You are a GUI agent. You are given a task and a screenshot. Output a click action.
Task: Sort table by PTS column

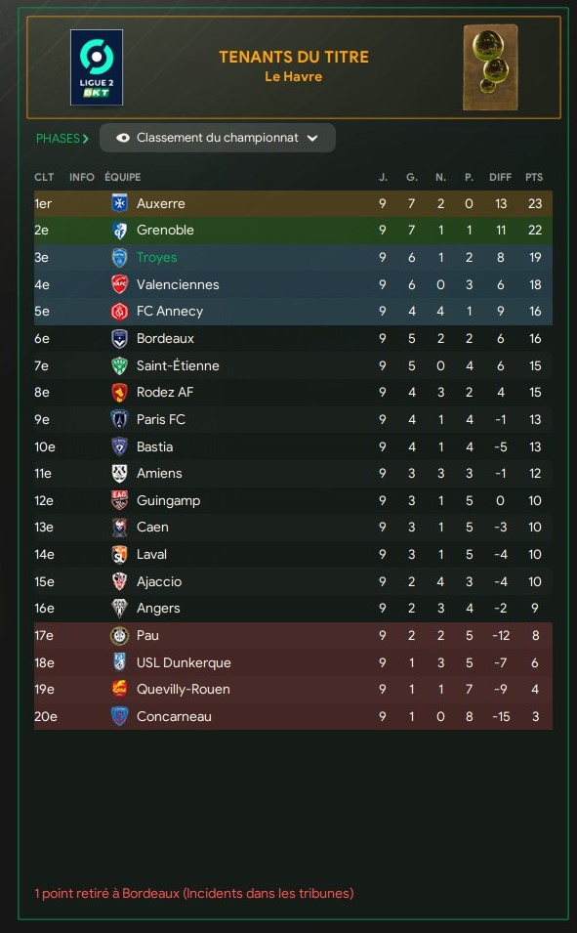tap(534, 177)
